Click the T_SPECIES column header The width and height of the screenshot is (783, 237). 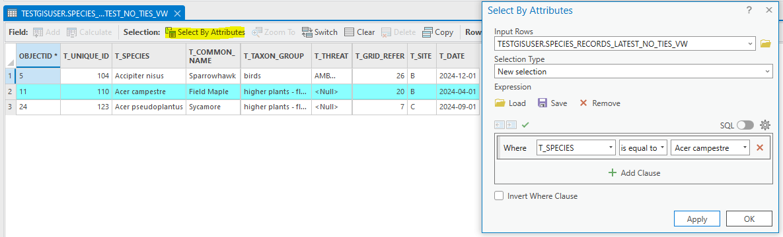pos(149,56)
